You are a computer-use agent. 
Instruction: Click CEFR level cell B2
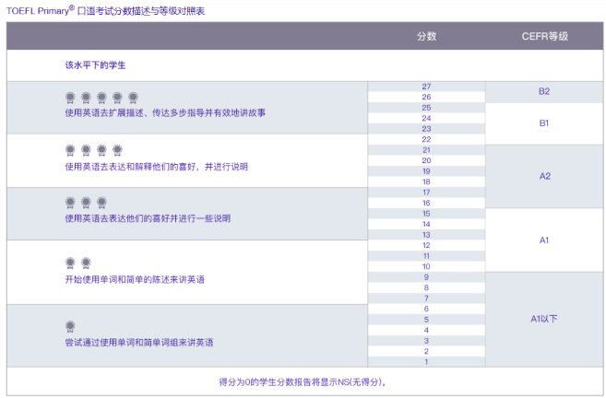[x=544, y=92]
